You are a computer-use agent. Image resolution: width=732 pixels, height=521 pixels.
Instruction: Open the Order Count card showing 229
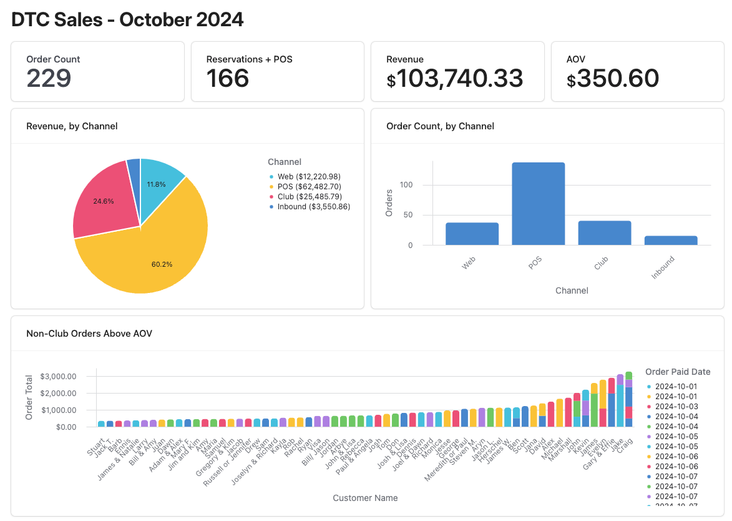pyautogui.click(x=97, y=71)
